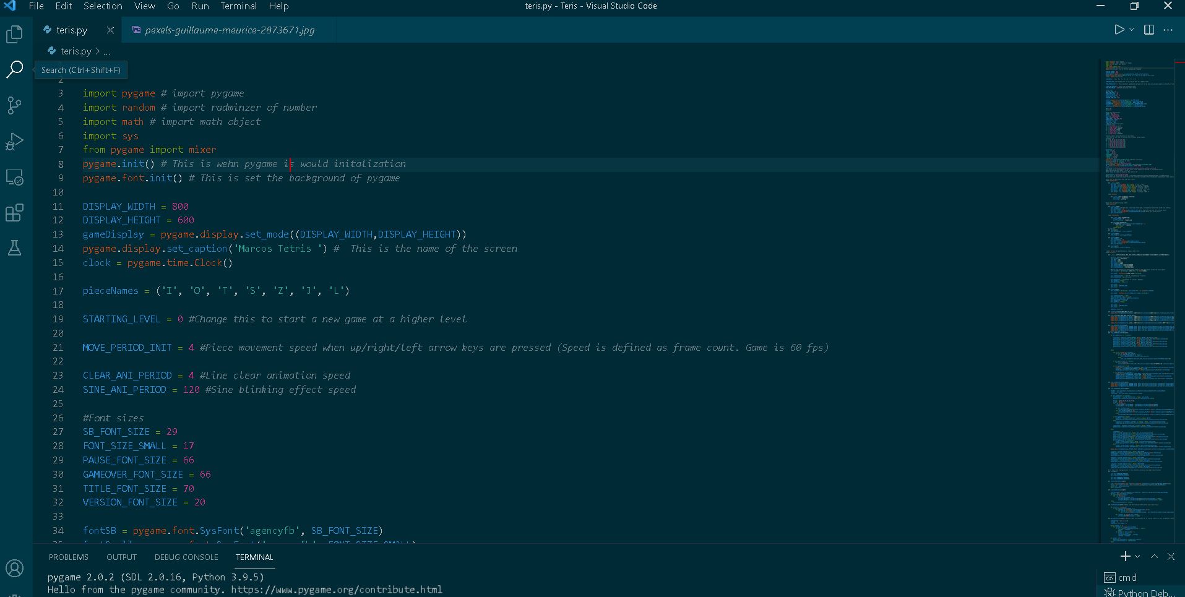Open the Help menu
Image resolution: width=1185 pixels, height=597 pixels.
[278, 6]
